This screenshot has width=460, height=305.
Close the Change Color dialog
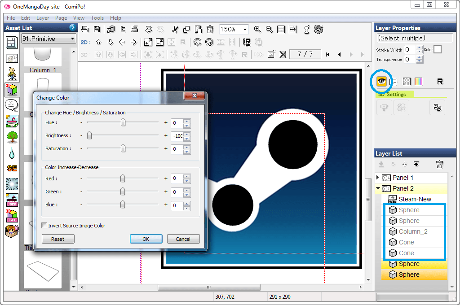(194, 96)
